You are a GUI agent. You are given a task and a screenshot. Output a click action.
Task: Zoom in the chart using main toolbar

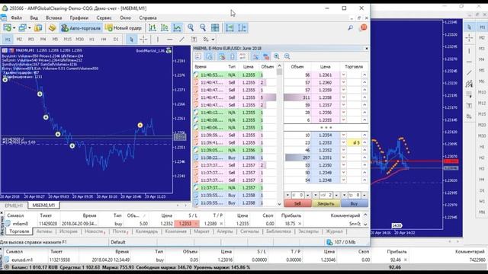[191, 28]
